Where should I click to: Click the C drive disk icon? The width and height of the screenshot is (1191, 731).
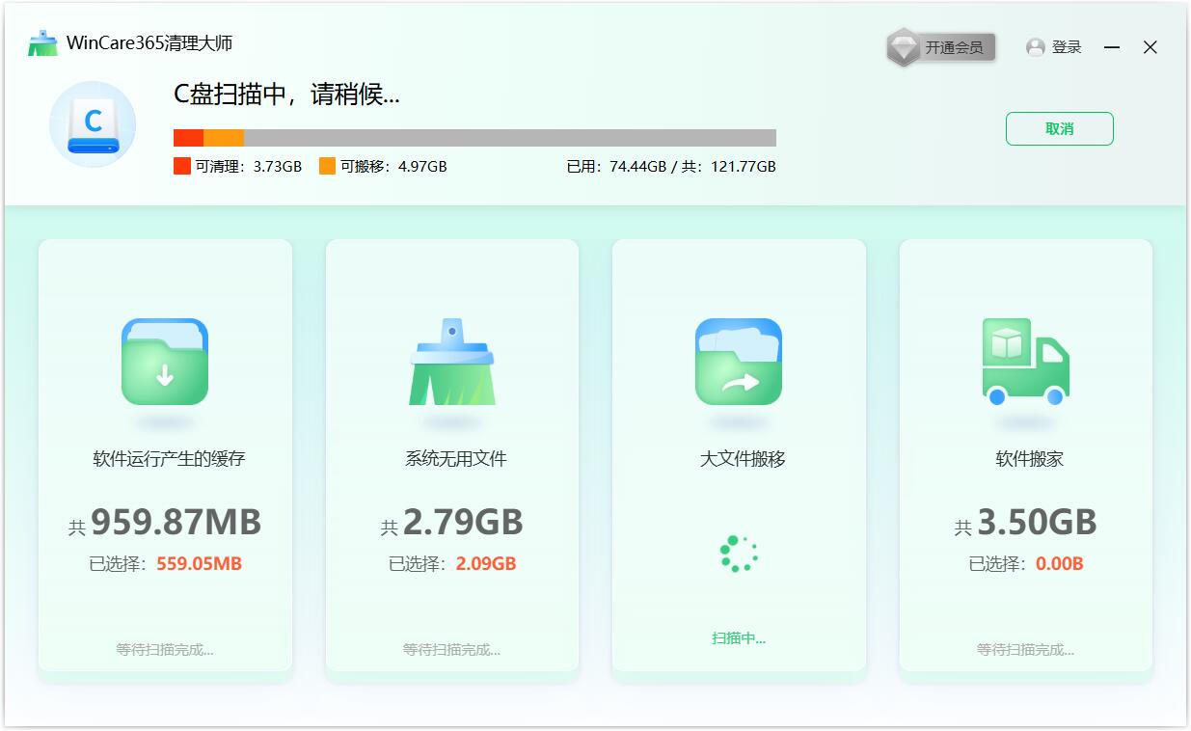point(91,124)
